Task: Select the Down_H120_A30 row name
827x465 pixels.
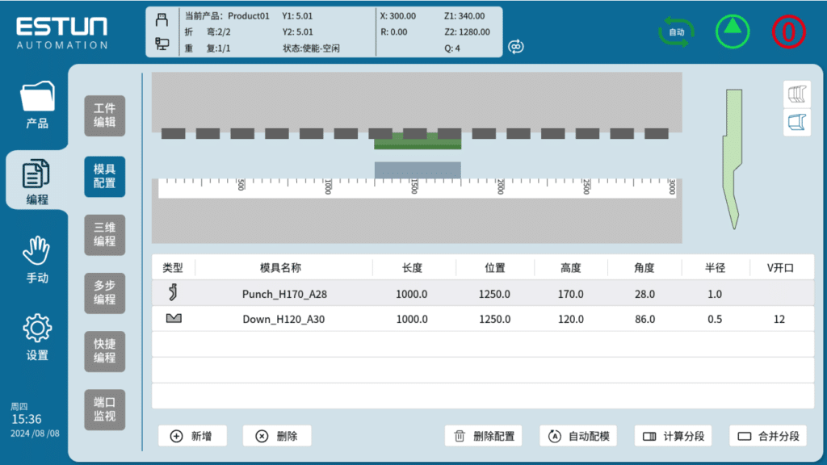Action: tap(283, 320)
